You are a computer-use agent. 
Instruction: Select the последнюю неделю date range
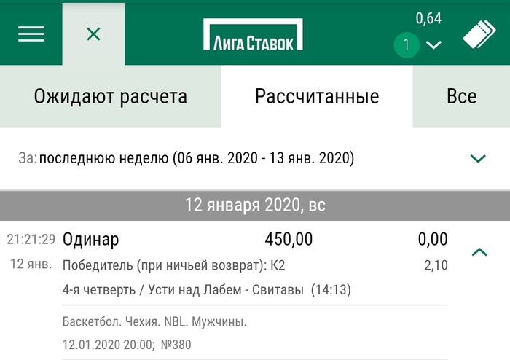(x=197, y=158)
